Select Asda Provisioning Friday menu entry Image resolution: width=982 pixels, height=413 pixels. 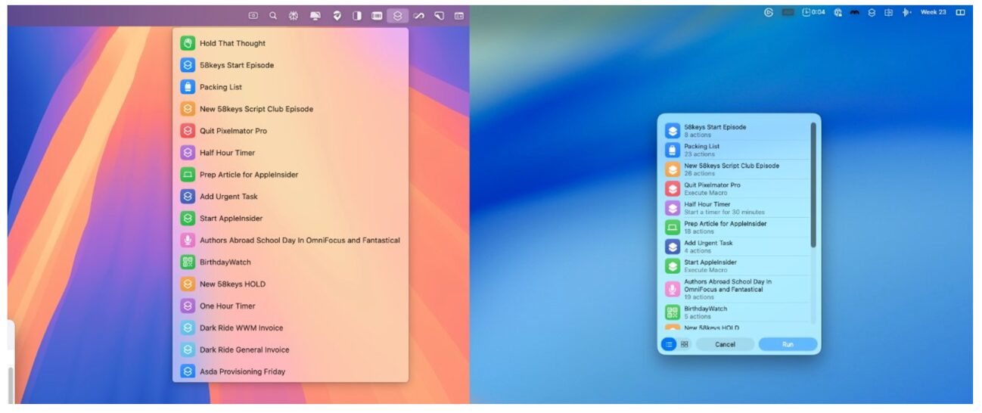click(x=242, y=372)
